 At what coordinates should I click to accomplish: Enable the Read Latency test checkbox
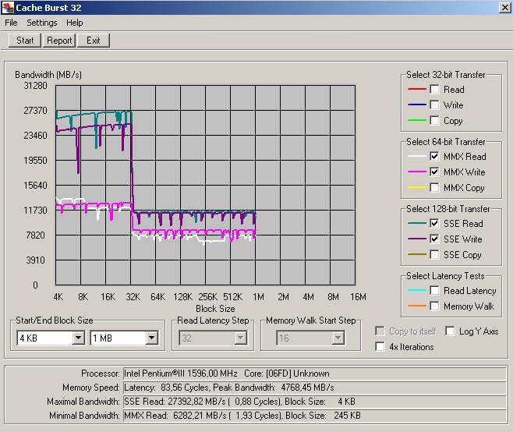point(434,290)
